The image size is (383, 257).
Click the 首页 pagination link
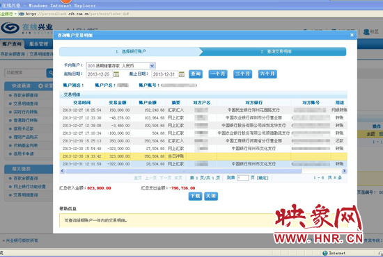click(x=138, y=178)
